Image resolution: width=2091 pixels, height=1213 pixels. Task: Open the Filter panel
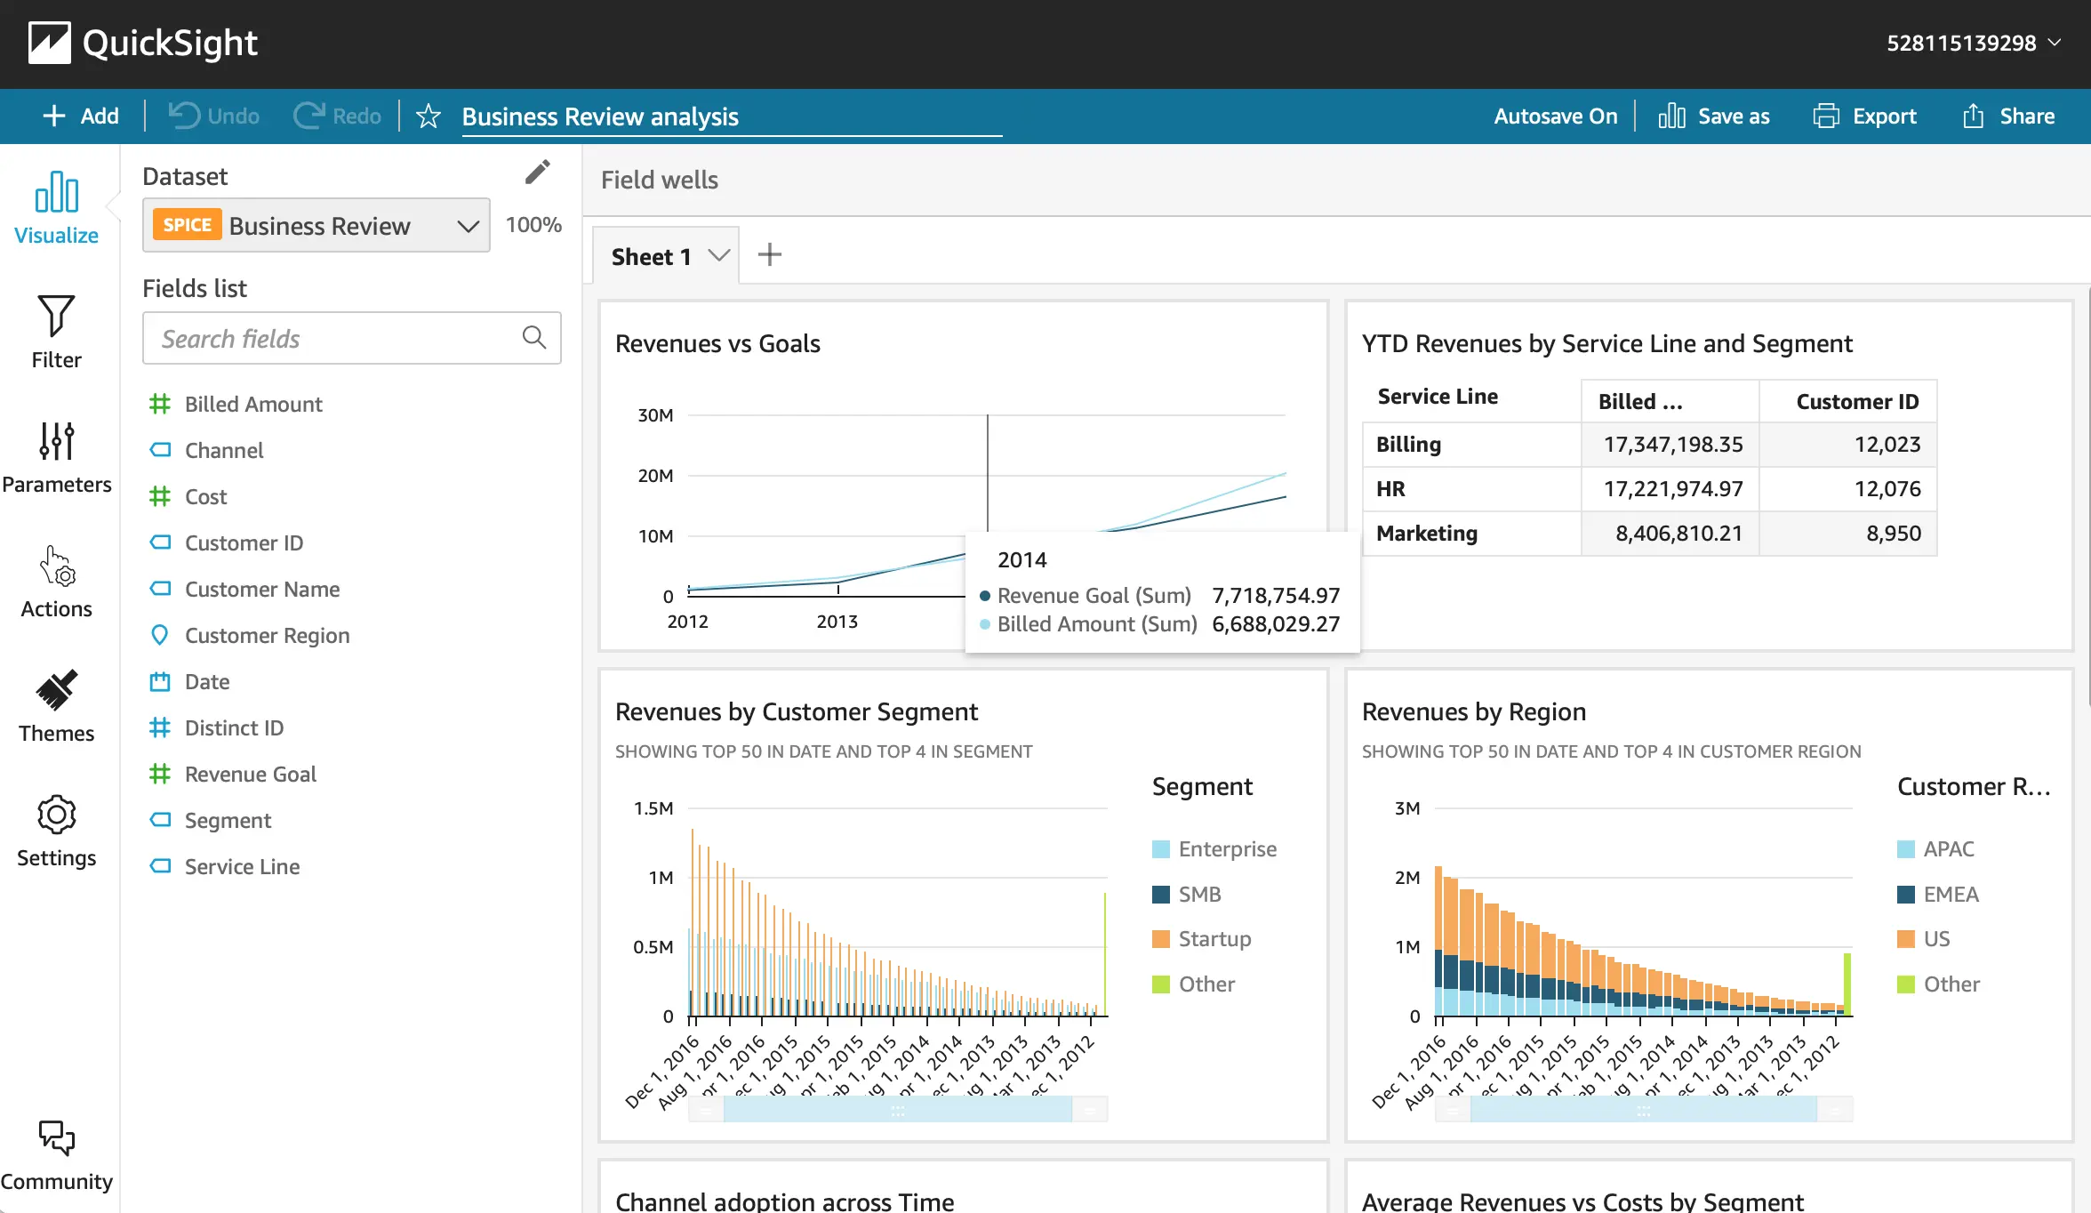(56, 333)
